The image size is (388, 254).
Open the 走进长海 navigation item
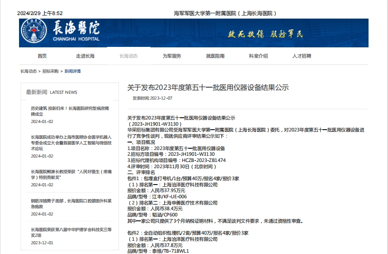click(85, 56)
